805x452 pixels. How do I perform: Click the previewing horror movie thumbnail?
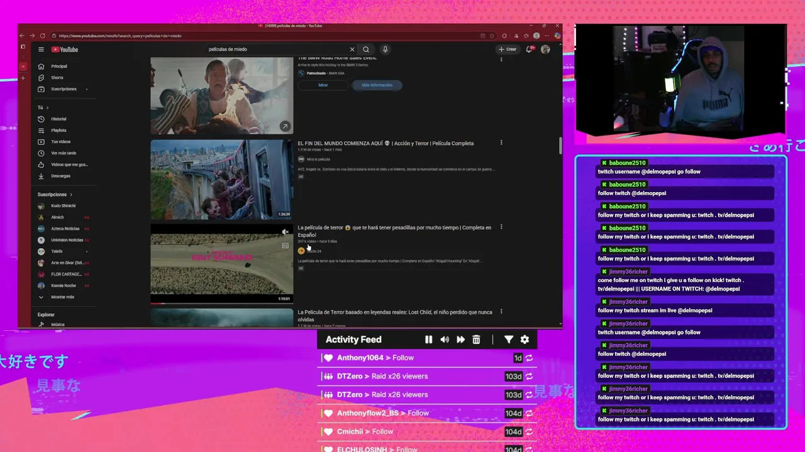(221, 264)
